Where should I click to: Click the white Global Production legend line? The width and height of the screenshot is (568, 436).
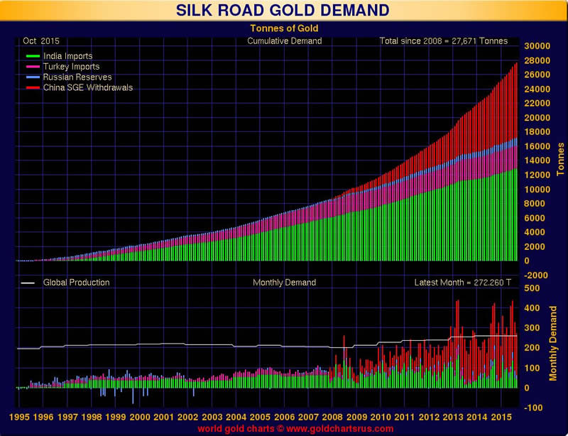pyautogui.click(x=28, y=283)
